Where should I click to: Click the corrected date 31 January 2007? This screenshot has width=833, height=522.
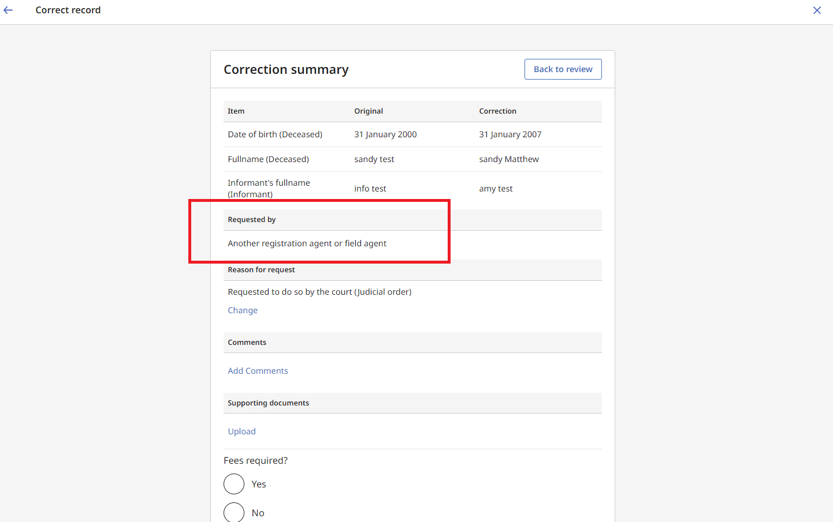point(510,134)
